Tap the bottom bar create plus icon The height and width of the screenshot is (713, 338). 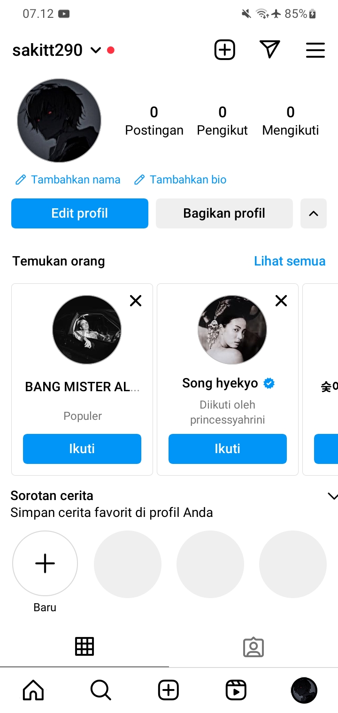(x=168, y=690)
